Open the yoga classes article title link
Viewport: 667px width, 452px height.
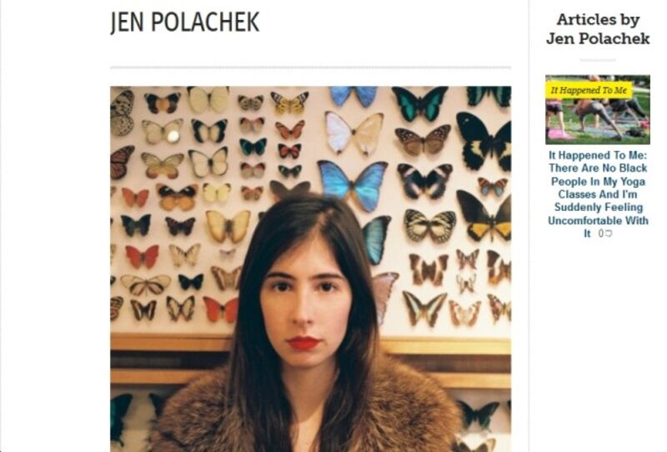[598, 194]
